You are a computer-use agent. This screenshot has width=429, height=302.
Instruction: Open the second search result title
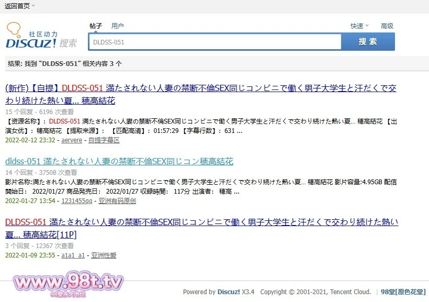[x=119, y=161]
